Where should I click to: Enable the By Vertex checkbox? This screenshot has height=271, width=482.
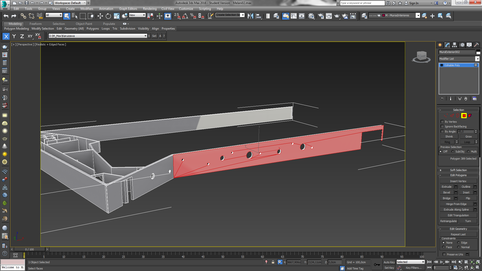442,122
